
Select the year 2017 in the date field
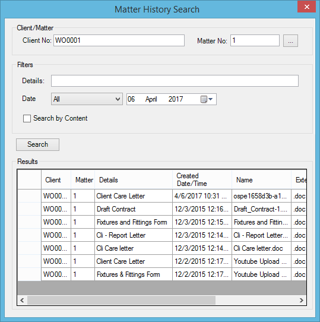(x=176, y=99)
